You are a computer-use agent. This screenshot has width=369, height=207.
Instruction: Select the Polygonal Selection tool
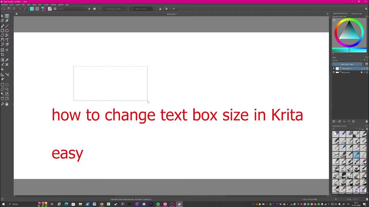(x=2, y=89)
